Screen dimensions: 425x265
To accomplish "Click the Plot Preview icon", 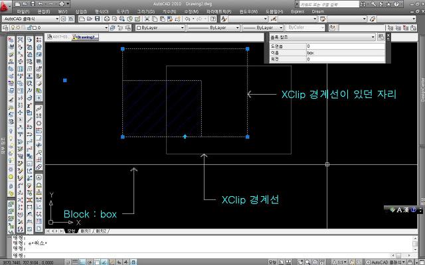I will click(115, 19).
